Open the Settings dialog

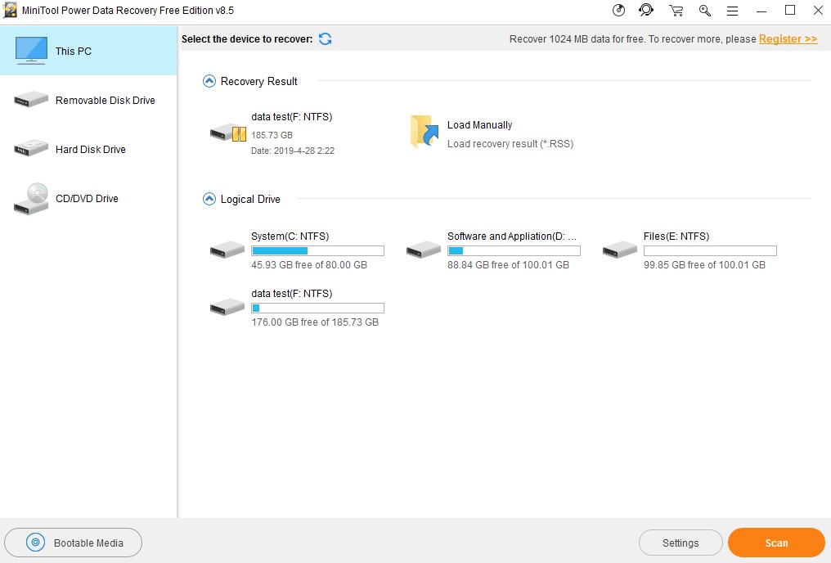point(681,542)
